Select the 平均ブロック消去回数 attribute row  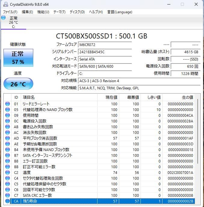click(x=99, y=138)
